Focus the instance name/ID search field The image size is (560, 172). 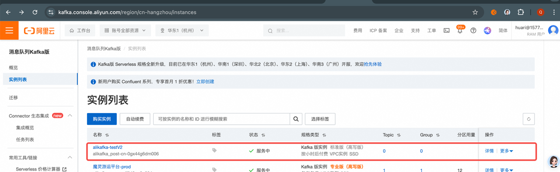coord(221,119)
